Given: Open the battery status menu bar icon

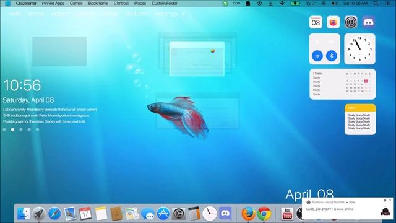Looking at the screenshot, I should 295,4.
